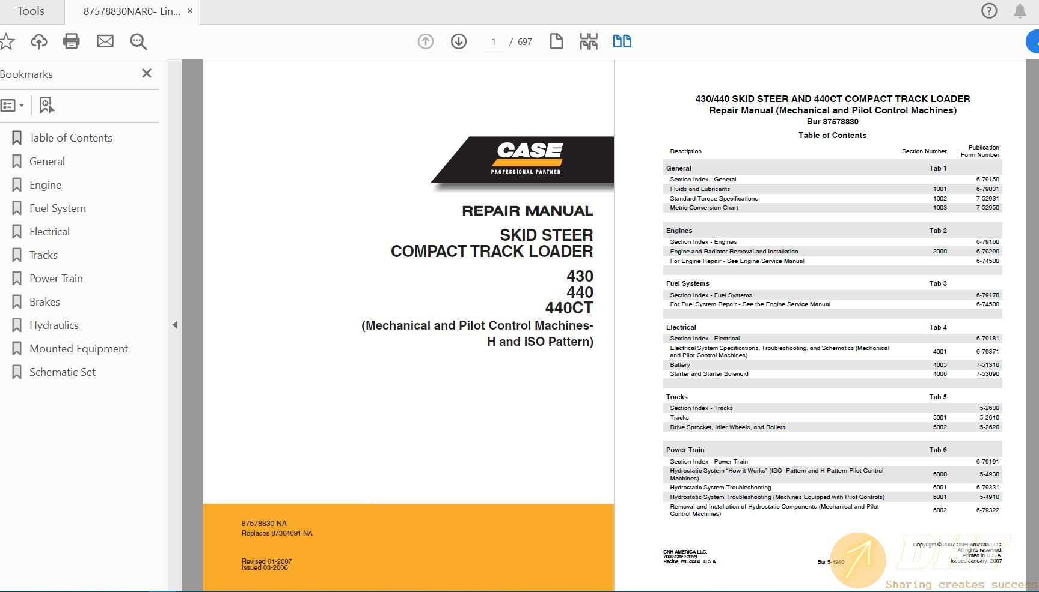Close the Bookmarks panel
The height and width of the screenshot is (592, 1039).
(146, 73)
